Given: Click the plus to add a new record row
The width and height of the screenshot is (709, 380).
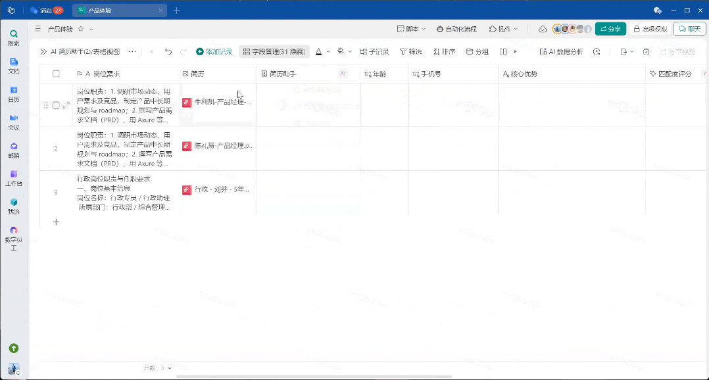Looking at the screenshot, I should [x=56, y=222].
